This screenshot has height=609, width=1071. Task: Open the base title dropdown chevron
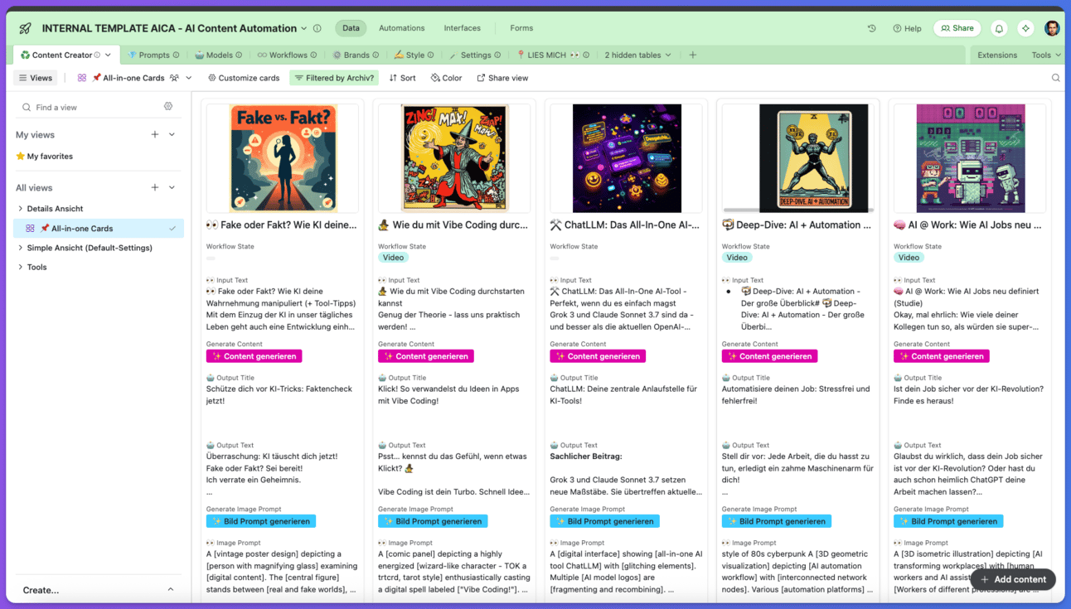pos(304,28)
